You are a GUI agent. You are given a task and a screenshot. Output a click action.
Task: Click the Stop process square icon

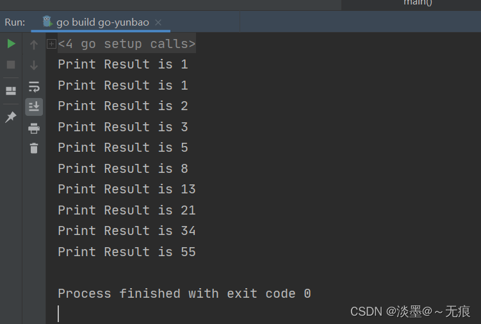coord(11,65)
